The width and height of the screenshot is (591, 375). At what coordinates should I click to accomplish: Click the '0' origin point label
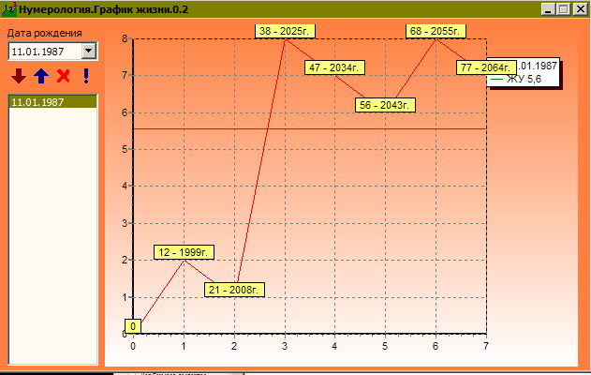(133, 326)
